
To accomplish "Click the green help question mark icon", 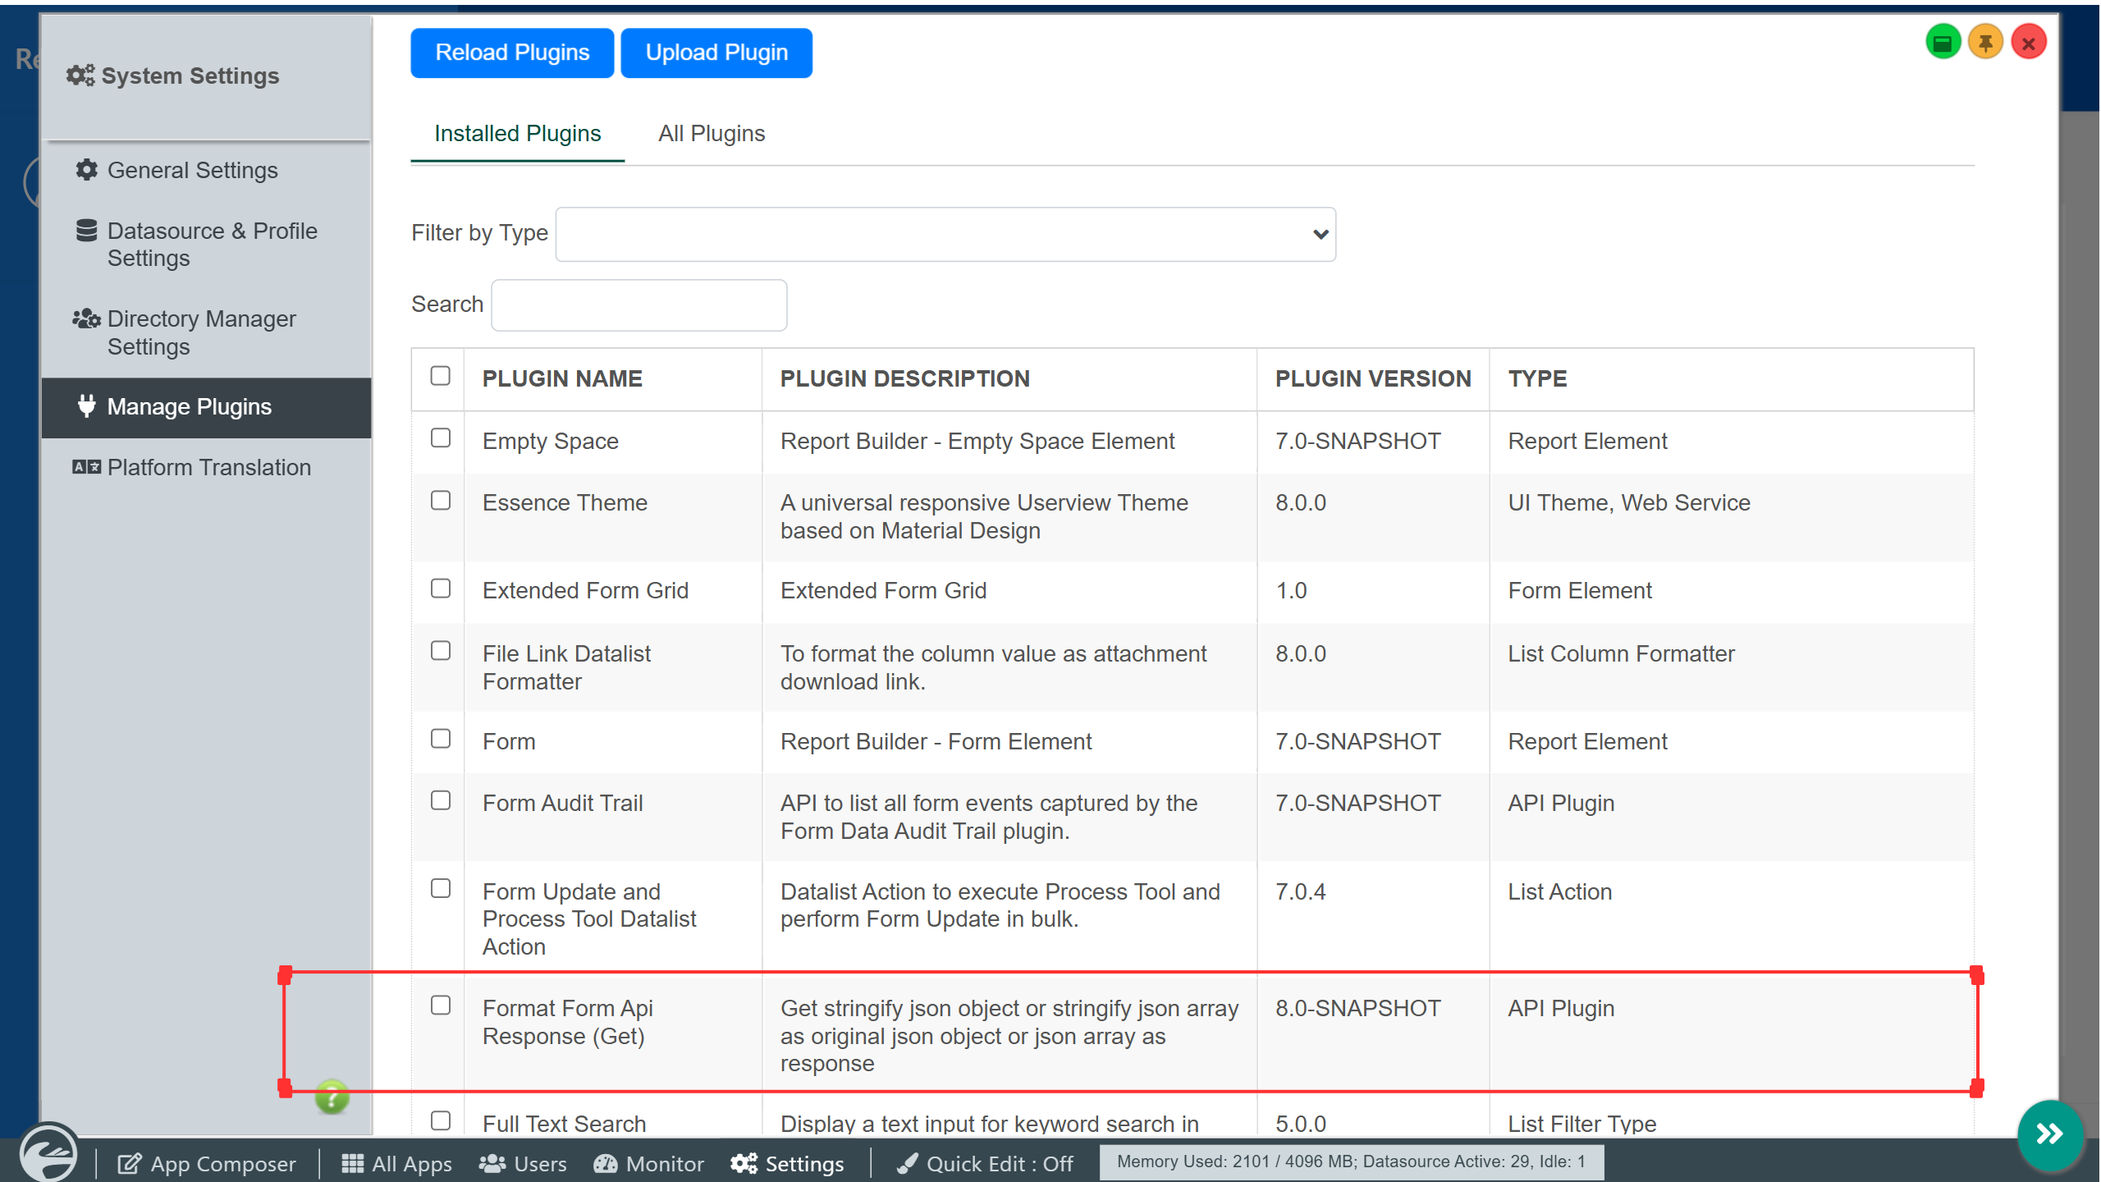I will click(x=332, y=1097).
